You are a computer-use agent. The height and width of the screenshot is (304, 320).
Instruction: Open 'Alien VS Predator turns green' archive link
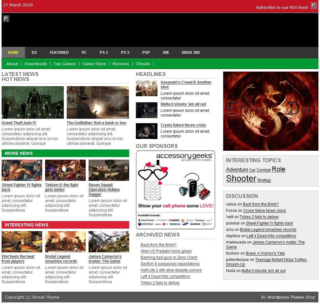[x=166, y=251]
